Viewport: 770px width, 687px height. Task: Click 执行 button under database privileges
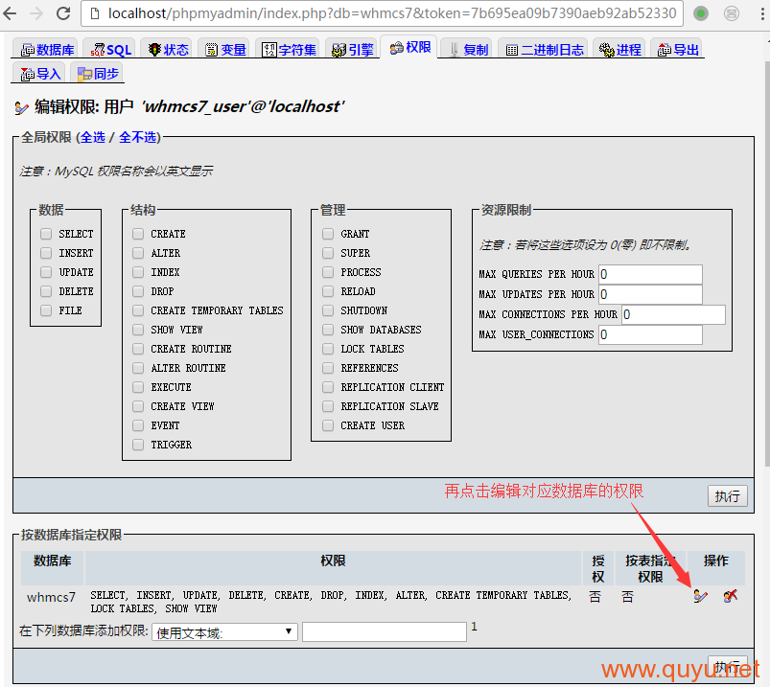pos(727,666)
